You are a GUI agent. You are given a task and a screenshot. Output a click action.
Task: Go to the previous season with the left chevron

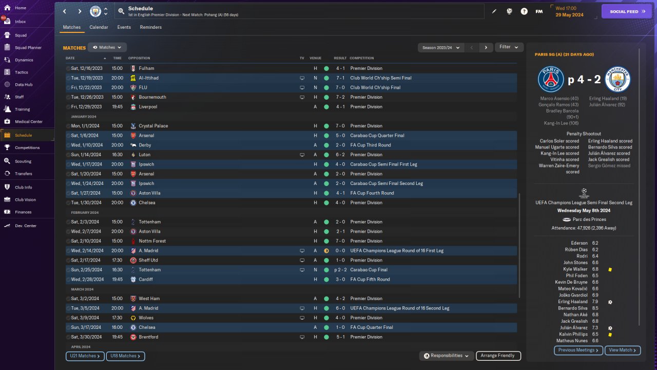(x=471, y=47)
